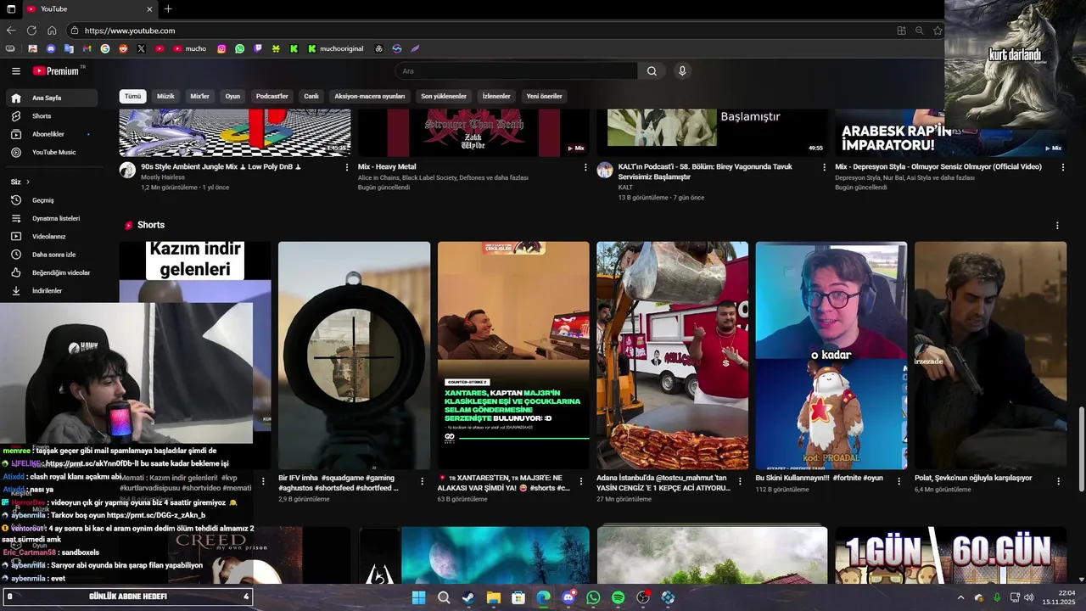
Task: Open Spotify from the taskbar
Action: click(x=618, y=598)
